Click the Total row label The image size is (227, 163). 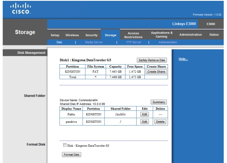pyautogui.click(x=73, y=77)
